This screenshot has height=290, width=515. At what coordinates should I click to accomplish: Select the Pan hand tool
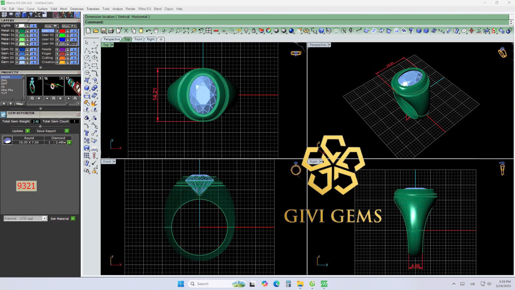pos(156,31)
